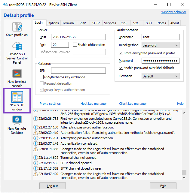
Task: Open the C2S tab
Action: pos(124,23)
